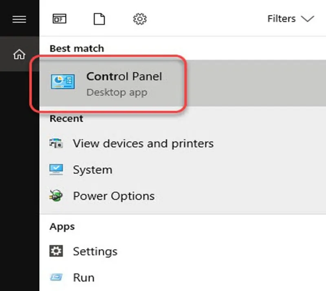Click the View devices and printers entry

[x=143, y=143]
